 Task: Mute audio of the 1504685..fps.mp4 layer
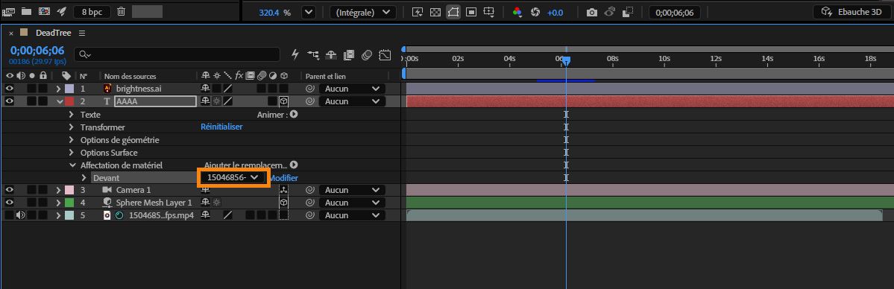coord(21,215)
